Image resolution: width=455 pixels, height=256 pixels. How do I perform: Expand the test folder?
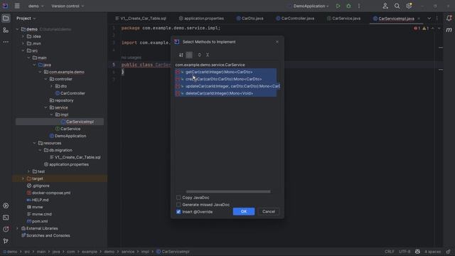(28, 171)
